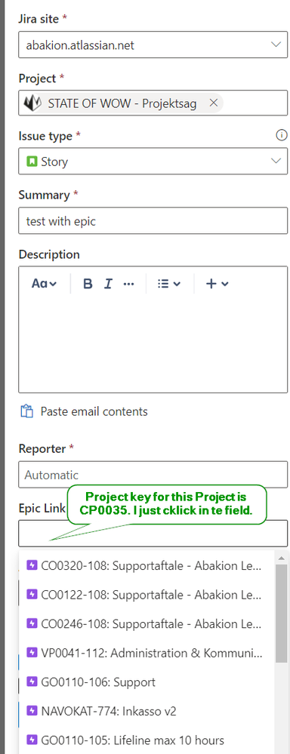This screenshot has height=754, width=290.
Task: Open the text styles Aa menu
Action: pyautogui.click(x=44, y=284)
